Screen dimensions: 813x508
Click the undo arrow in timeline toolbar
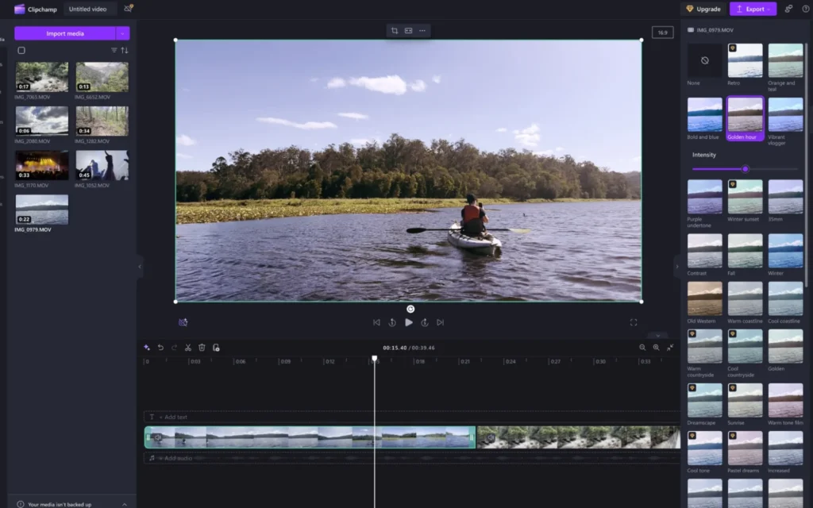[160, 348]
